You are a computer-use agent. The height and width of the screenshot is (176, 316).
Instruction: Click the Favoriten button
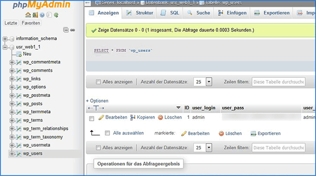point(31,23)
